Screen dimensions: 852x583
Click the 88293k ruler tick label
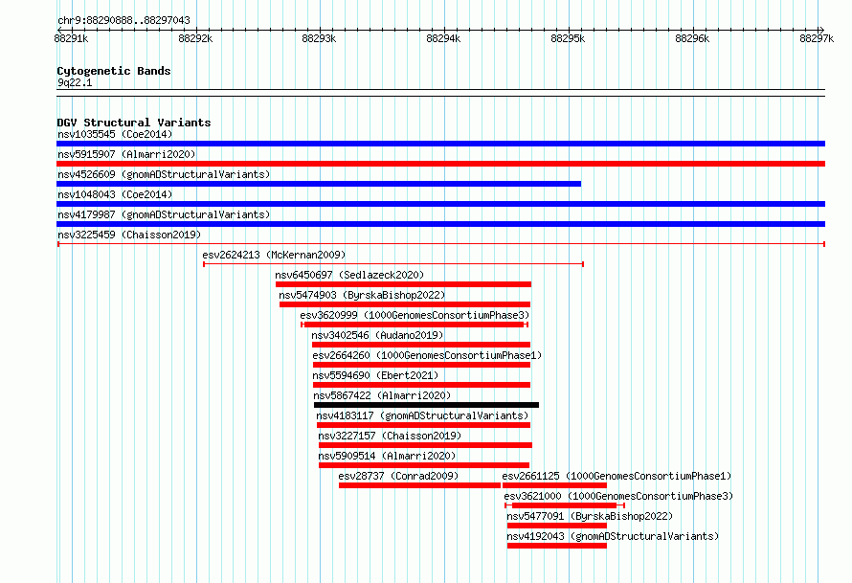pyautogui.click(x=319, y=38)
